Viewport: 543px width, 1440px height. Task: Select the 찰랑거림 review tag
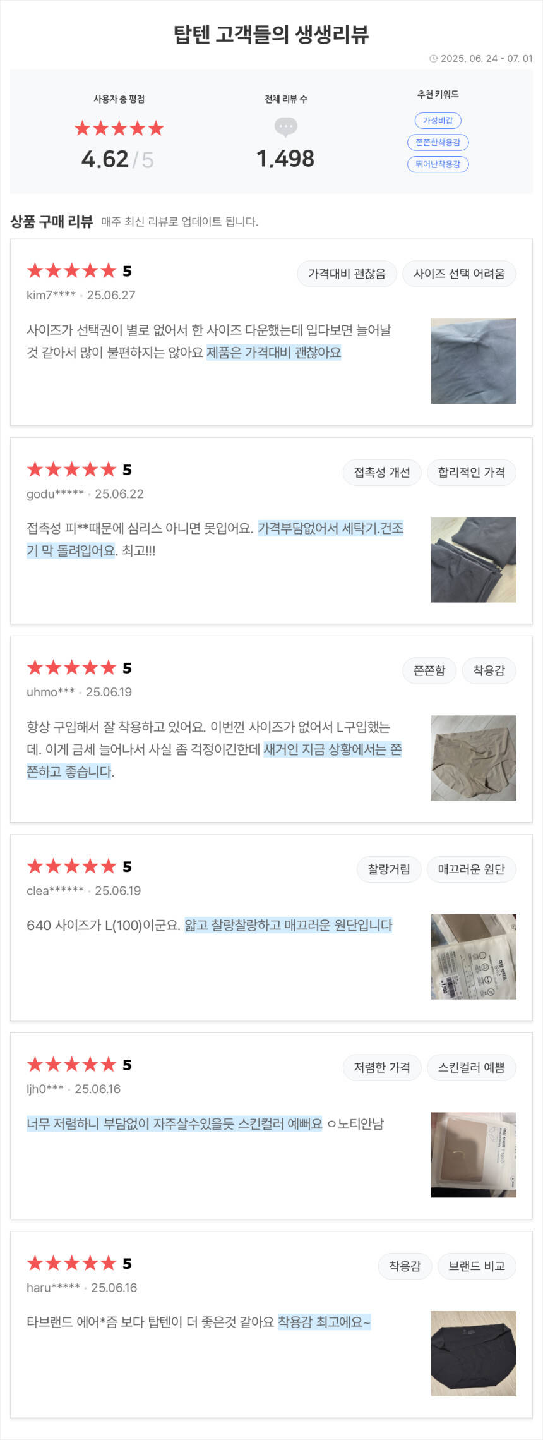pos(388,869)
